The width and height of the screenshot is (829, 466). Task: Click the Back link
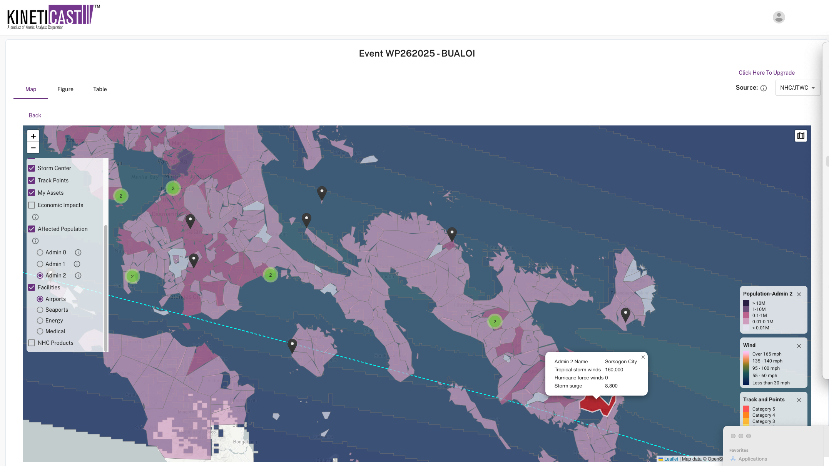pos(35,115)
